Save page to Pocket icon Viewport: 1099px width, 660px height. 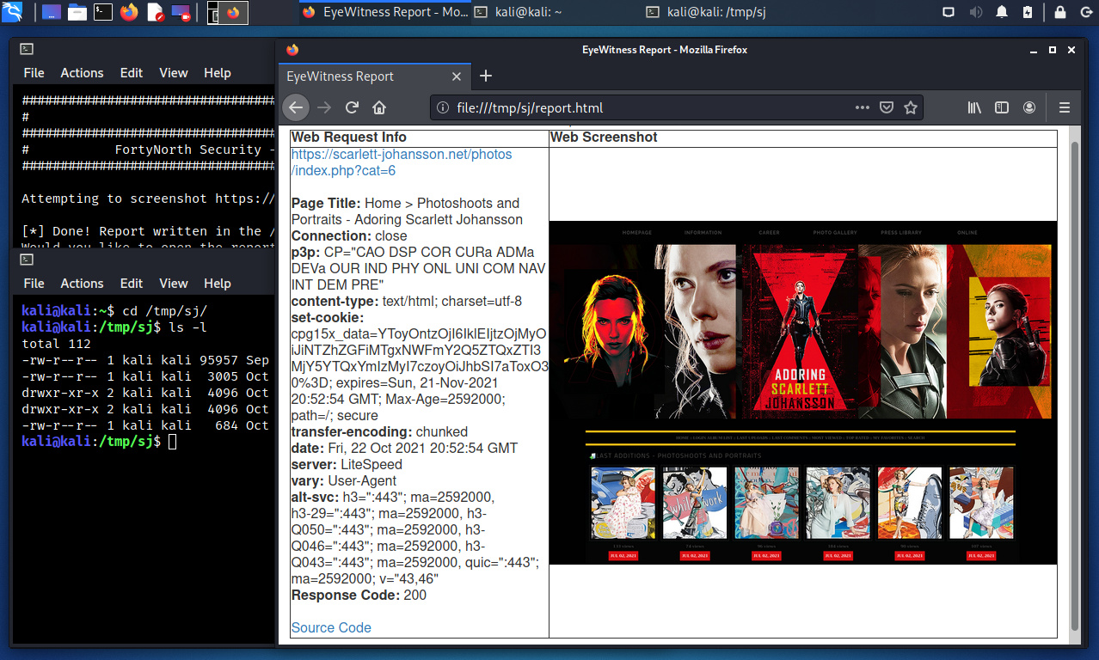(887, 107)
